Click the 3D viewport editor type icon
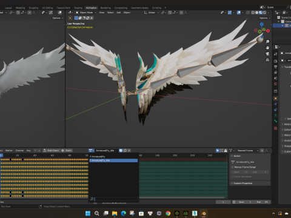Screen dimensions: 291x218 pos(70,13)
